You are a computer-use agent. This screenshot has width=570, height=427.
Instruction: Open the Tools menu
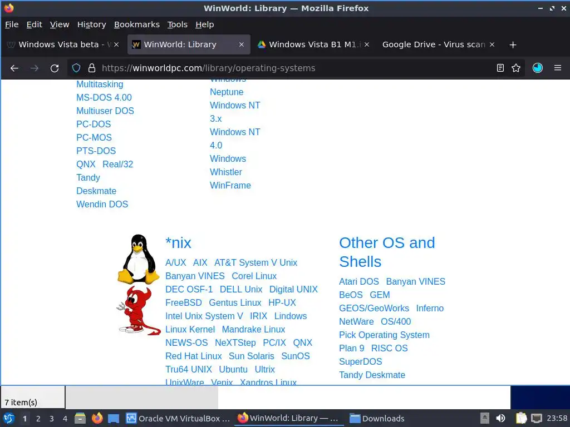178,24
